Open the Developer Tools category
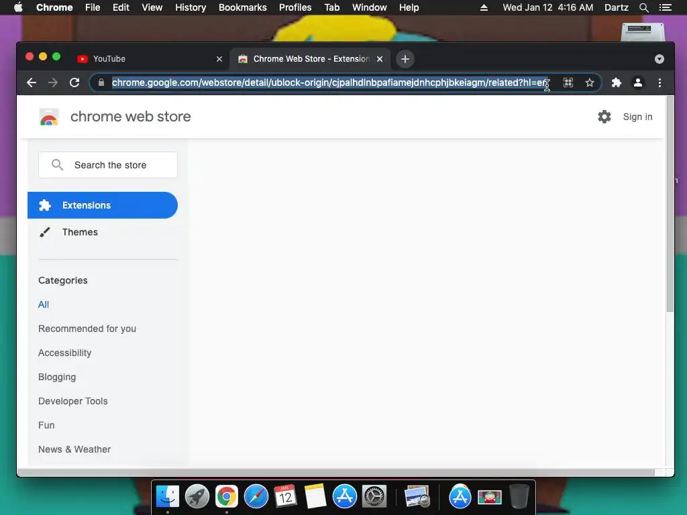 (x=72, y=401)
